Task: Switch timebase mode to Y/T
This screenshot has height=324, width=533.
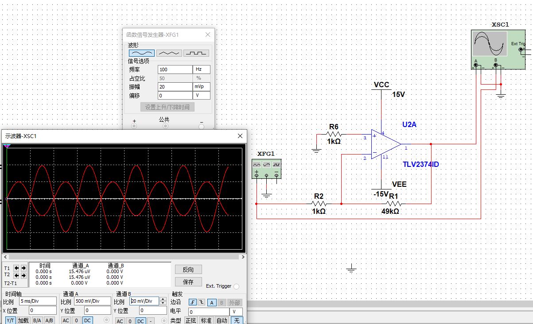Action: point(10,320)
